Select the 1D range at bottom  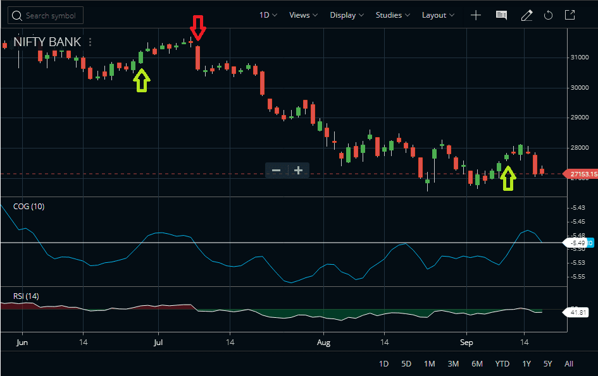[383, 364]
